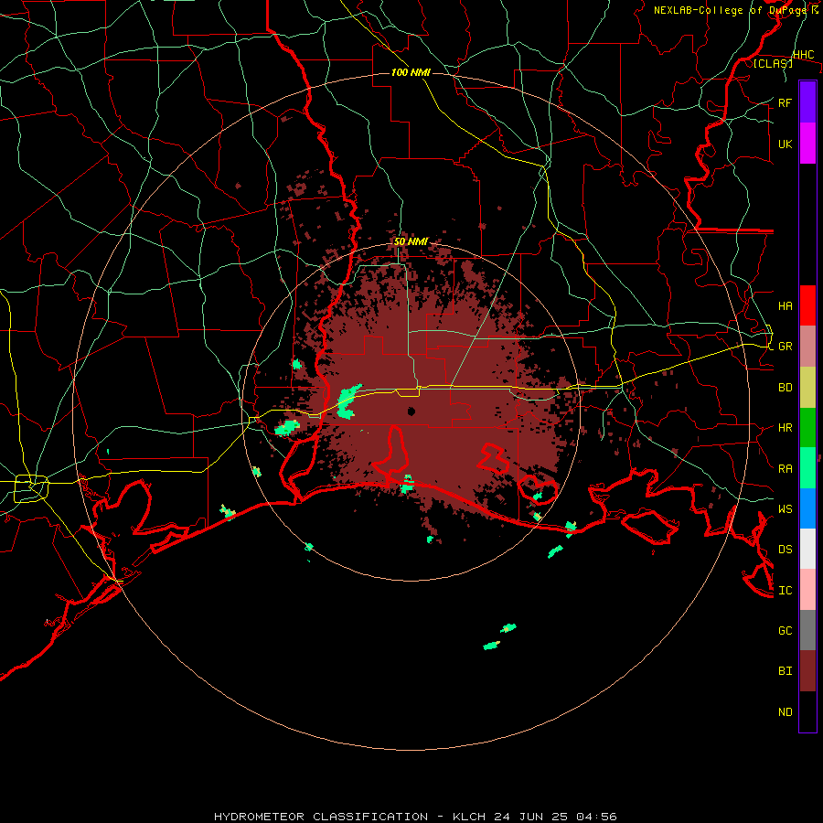
Task: Click the 50 NMI range ring label
Action: 411,241
